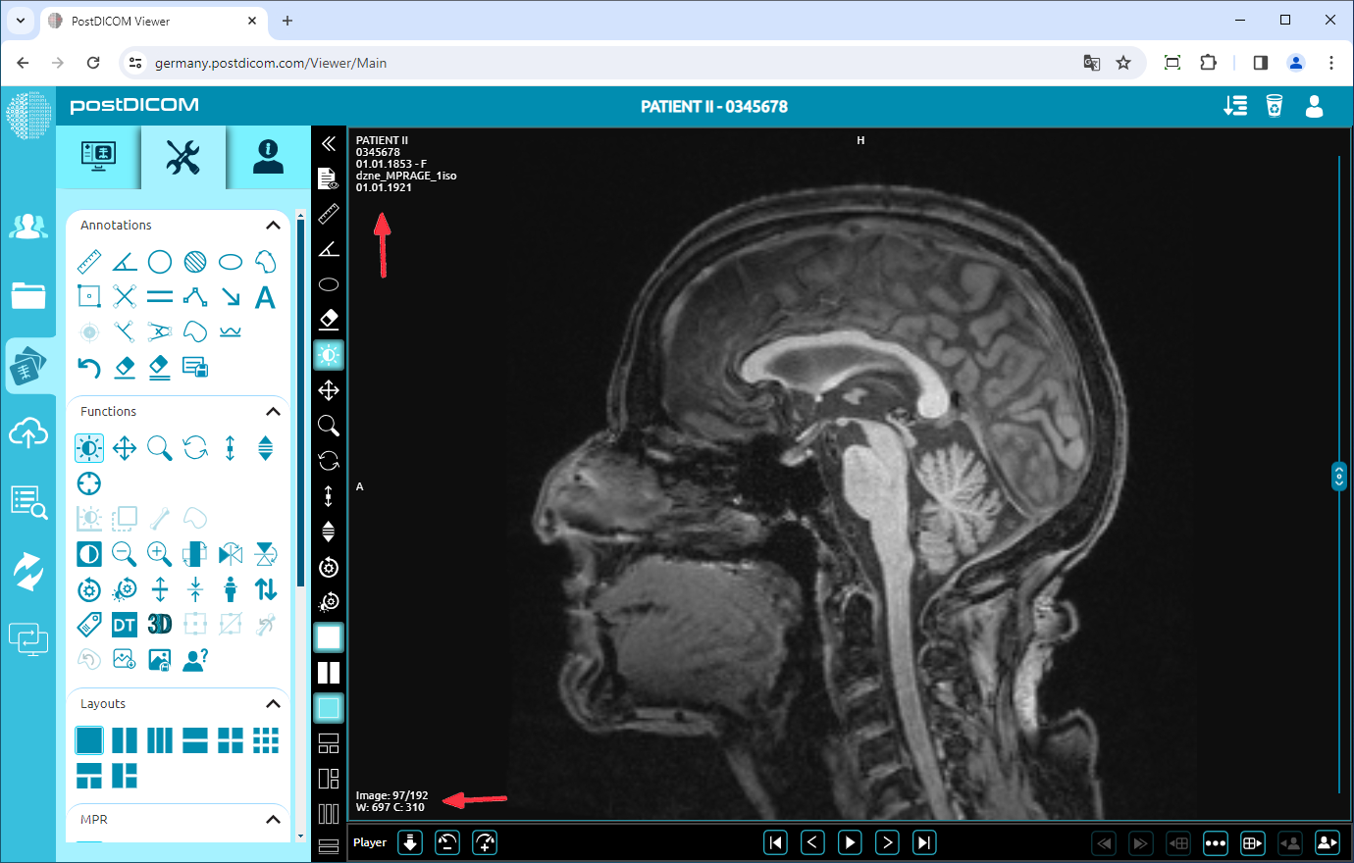
Task: Select the Pan tool on vertical toolbar
Action: (x=329, y=389)
